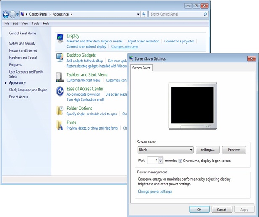Open Programs category

tap(16, 65)
